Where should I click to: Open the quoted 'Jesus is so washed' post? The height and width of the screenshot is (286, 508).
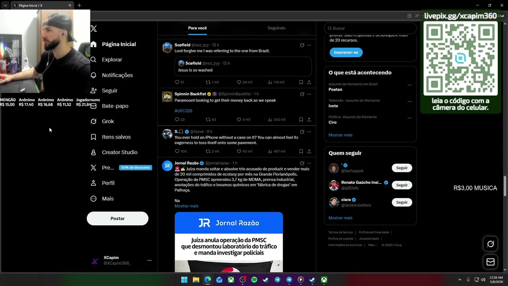click(x=243, y=66)
